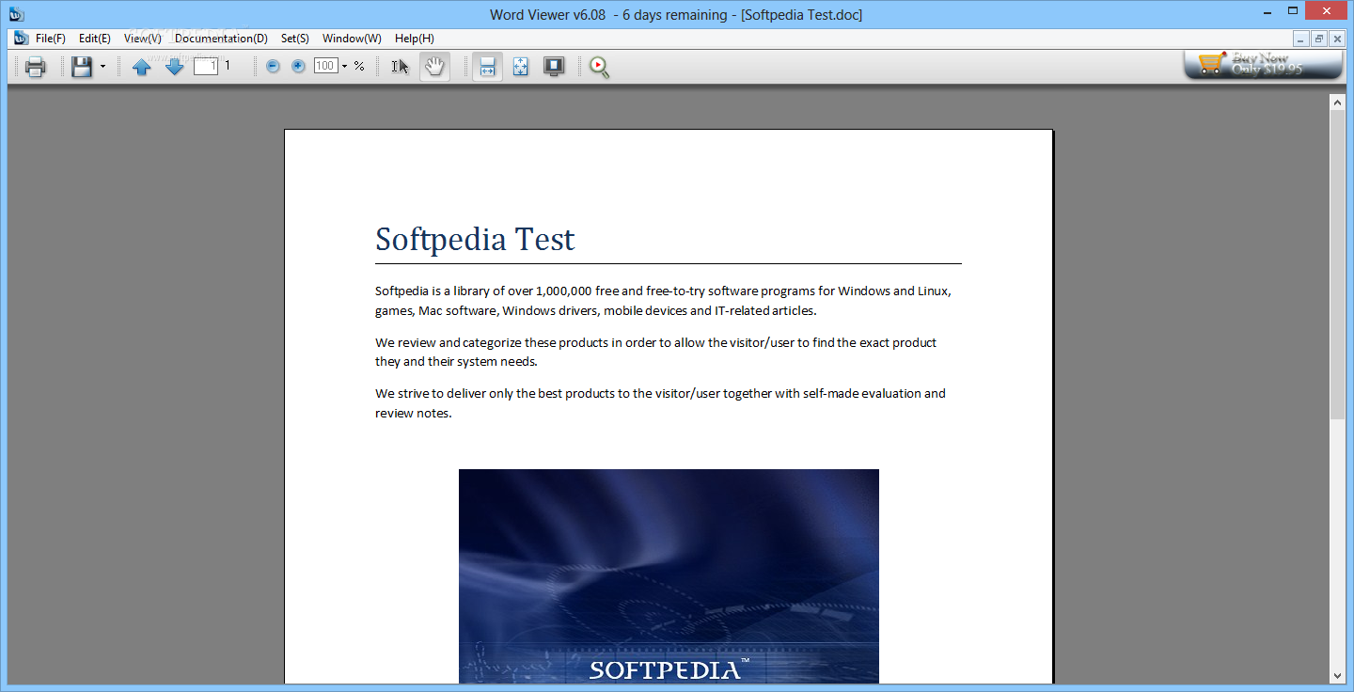This screenshot has height=692, width=1354.
Task: Go to previous page with up arrow
Action: click(x=142, y=67)
